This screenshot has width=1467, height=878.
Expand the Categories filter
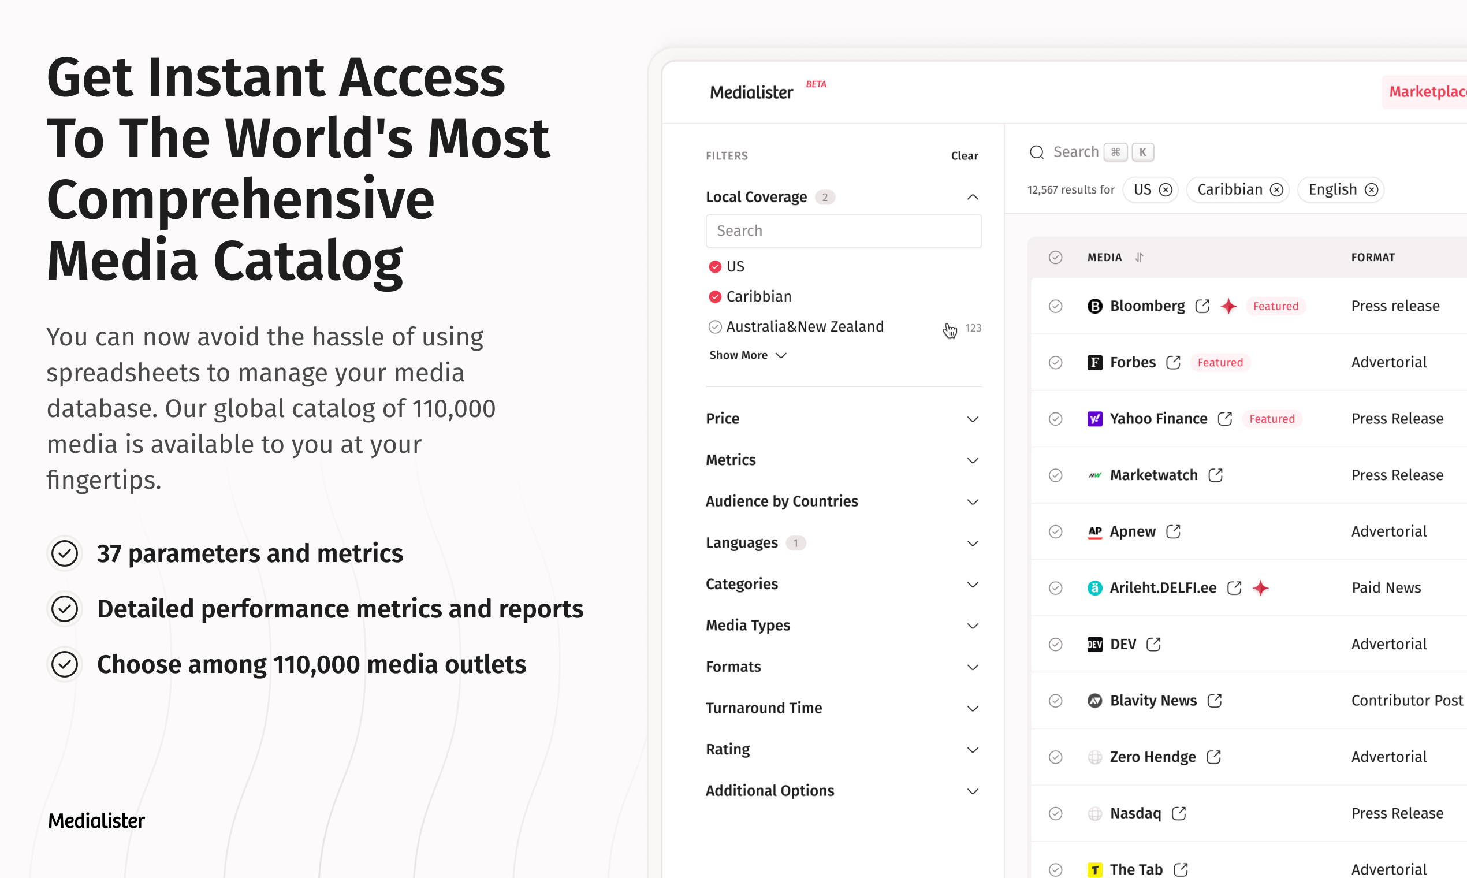click(973, 585)
